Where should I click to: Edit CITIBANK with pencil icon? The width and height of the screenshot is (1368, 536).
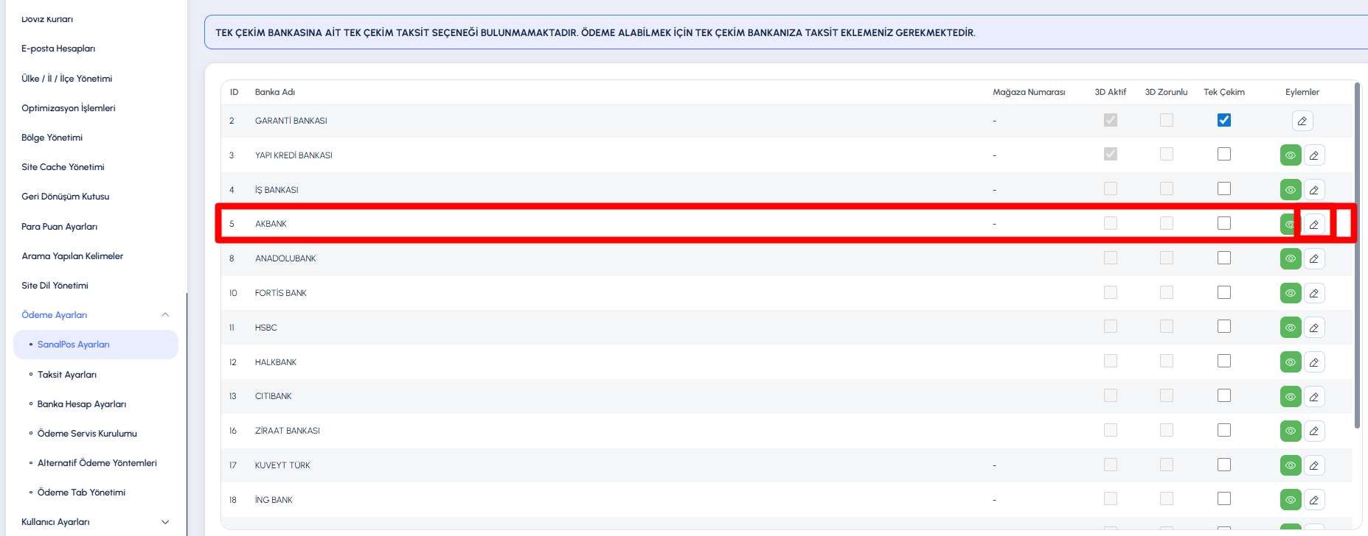click(1314, 397)
